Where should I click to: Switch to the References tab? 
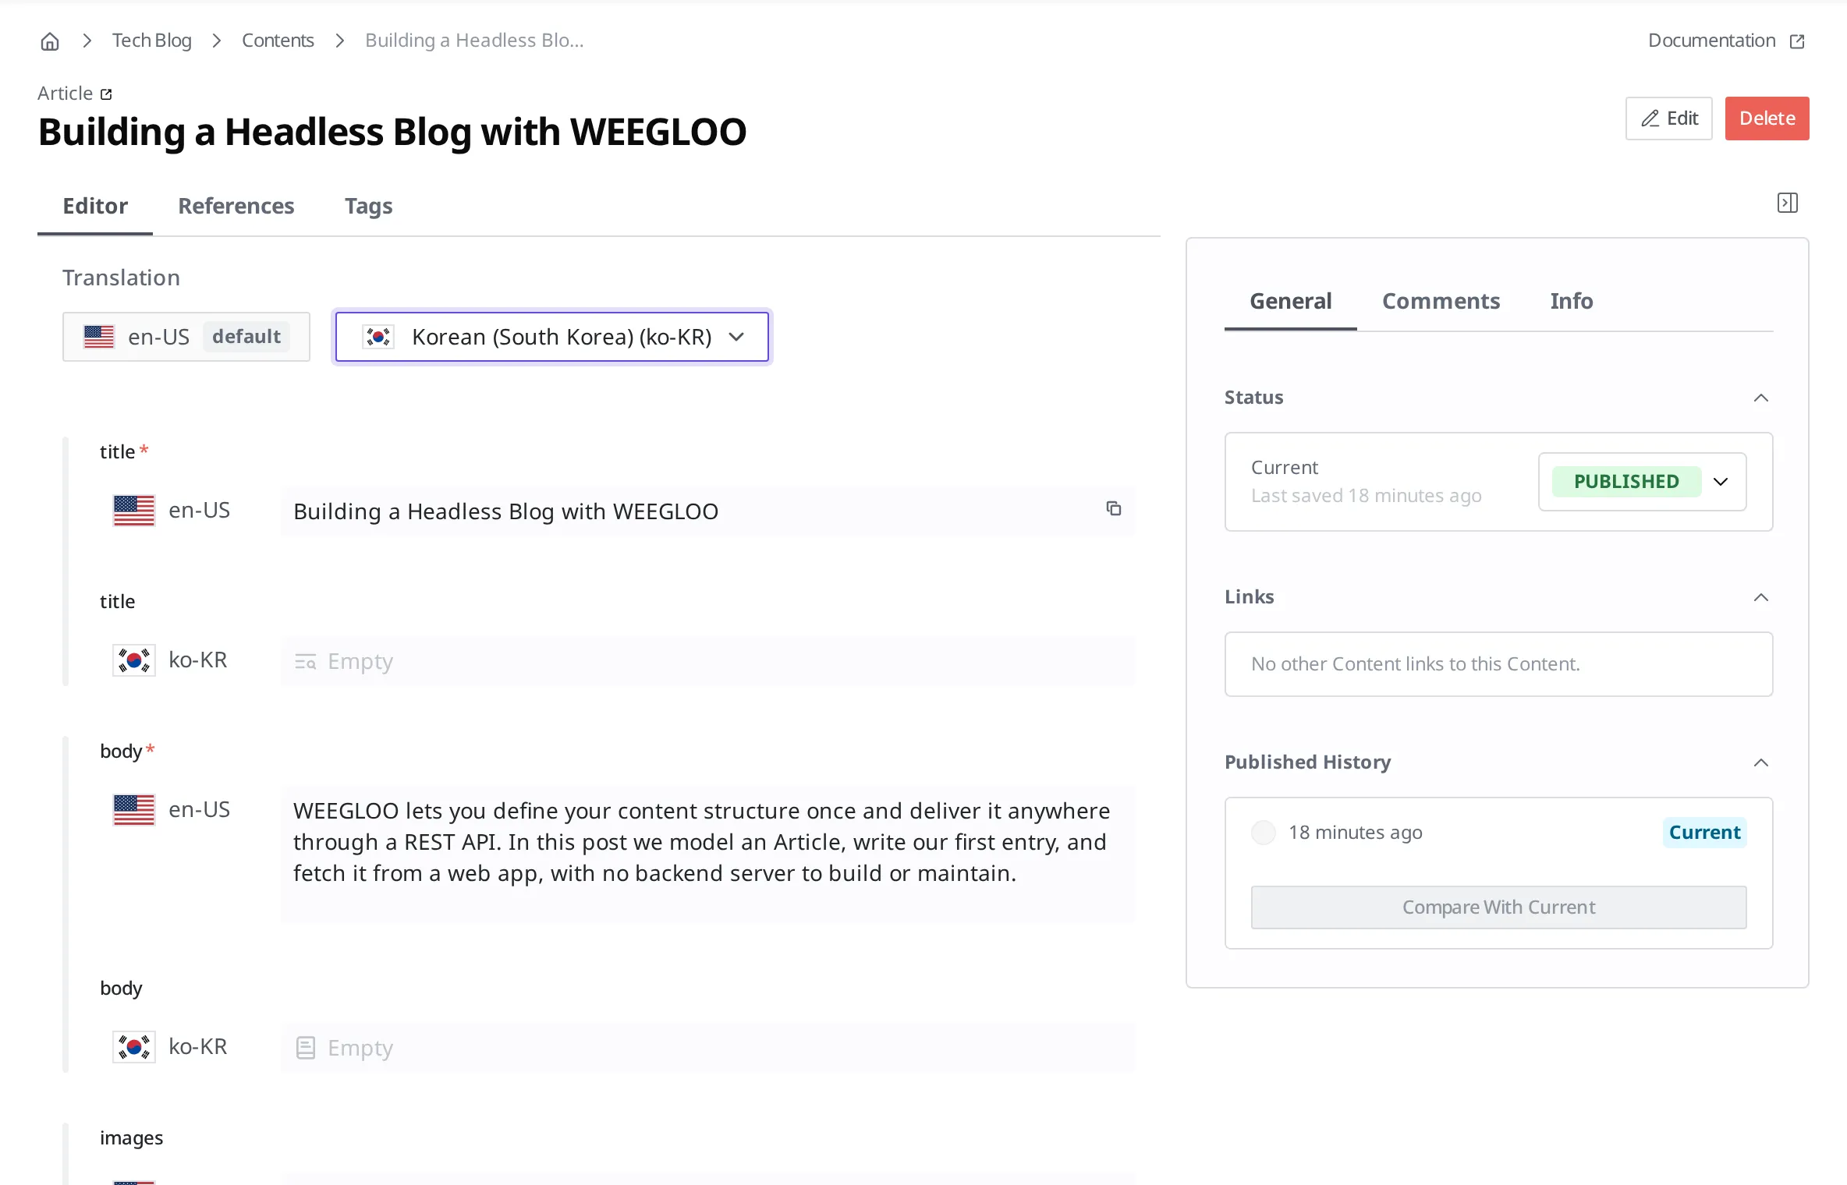(236, 206)
